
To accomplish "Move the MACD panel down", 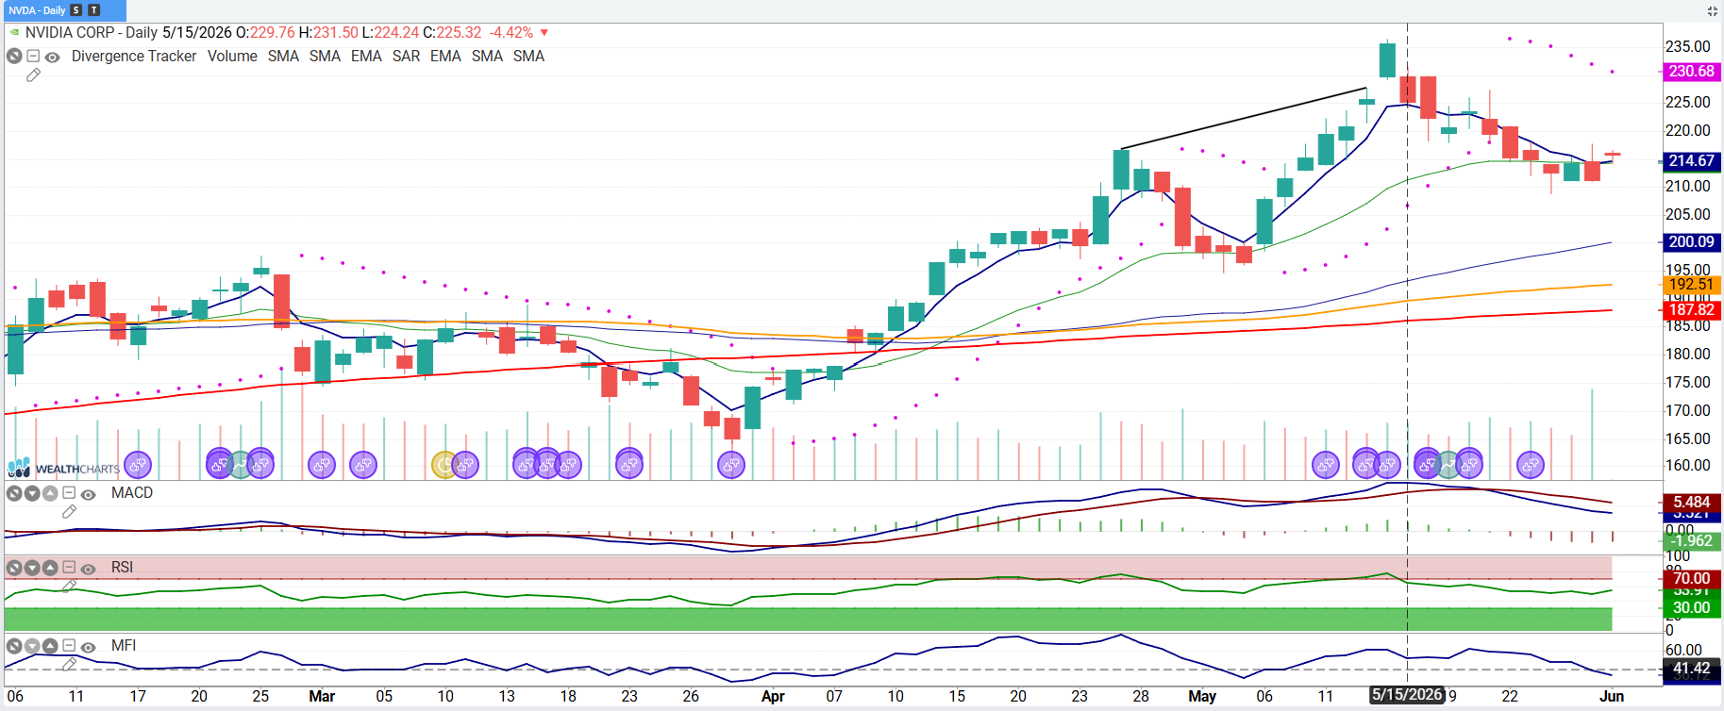I will 32,493.
